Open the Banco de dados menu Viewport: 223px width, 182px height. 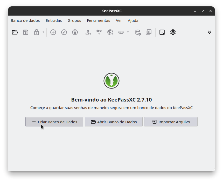tap(25, 21)
